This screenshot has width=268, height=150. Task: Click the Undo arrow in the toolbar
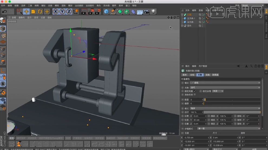pyautogui.click(x=4, y=11)
